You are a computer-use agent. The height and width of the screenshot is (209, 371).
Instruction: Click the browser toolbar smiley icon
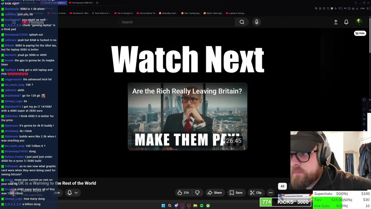click(320, 8)
